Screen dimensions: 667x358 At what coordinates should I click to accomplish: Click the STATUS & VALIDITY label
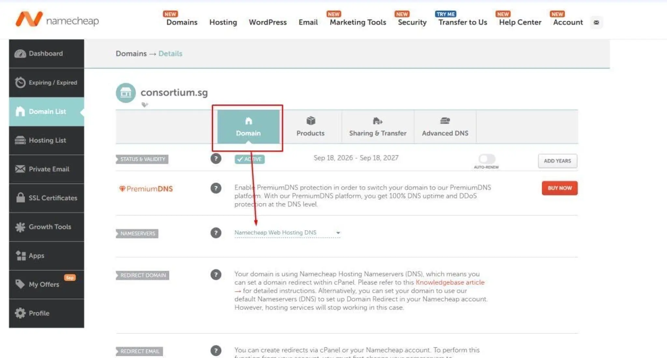point(142,159)
